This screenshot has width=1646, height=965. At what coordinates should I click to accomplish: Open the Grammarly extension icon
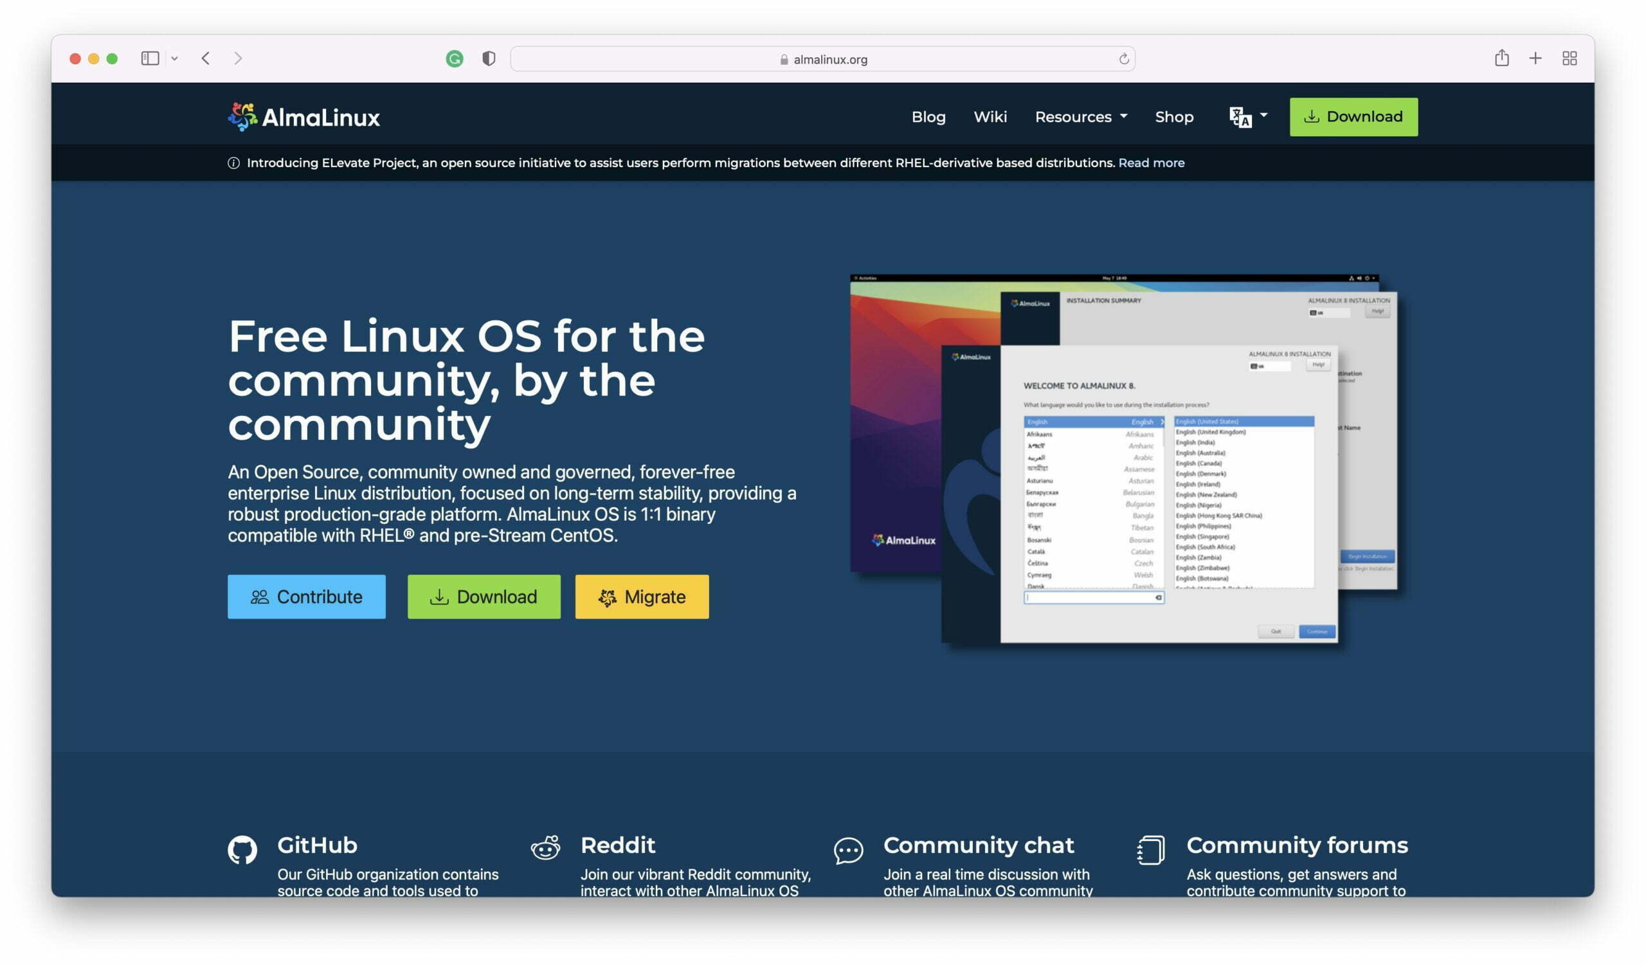point(455,59)
